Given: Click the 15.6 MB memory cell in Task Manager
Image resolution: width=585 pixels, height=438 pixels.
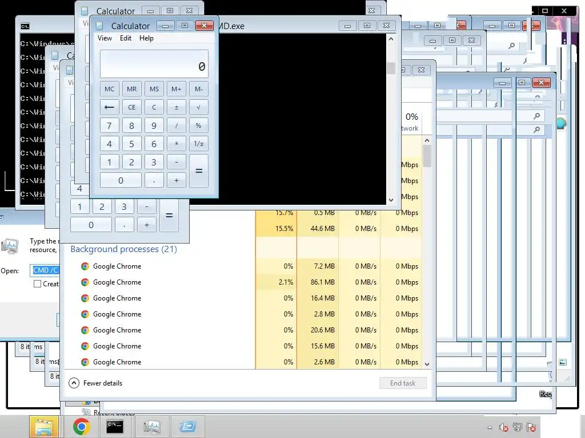Looking at the screenshot, I should (318, 346).
